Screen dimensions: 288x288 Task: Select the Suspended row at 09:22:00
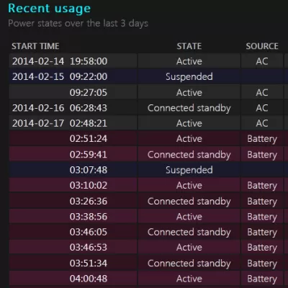point(148,77)
